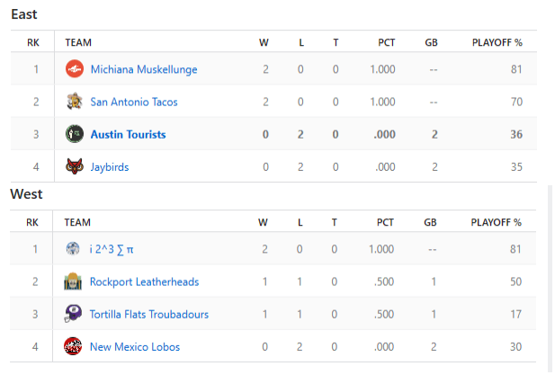This screenshot has height=384, width=555.
Task: Click the Jaybirds owl logo
Action: [x=75, y=166]
